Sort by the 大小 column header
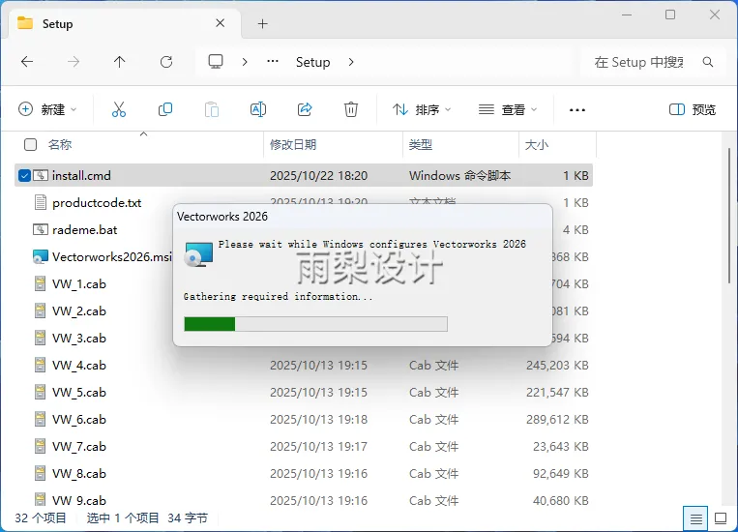The image size is (738, 532). point(537,144)
